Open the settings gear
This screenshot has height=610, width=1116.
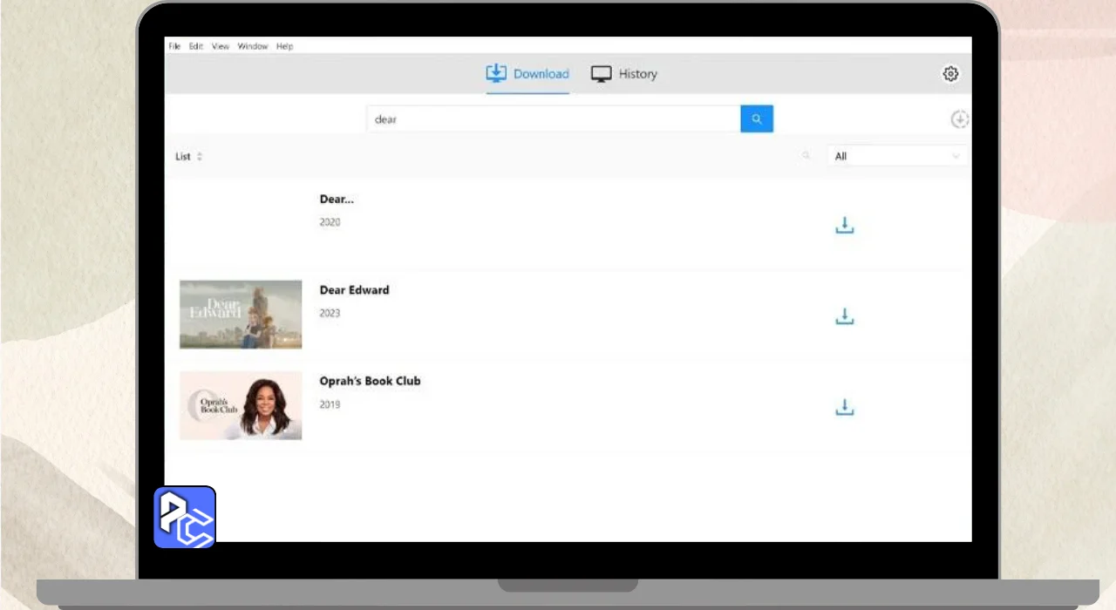pos(950,74)
